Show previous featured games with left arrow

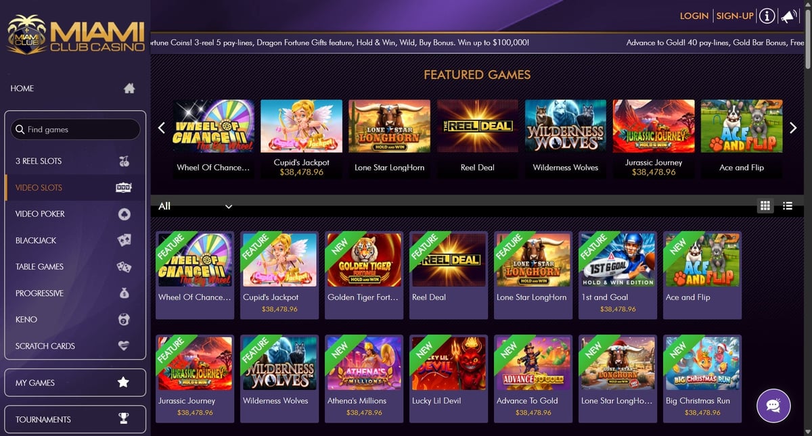coord(161,128)
